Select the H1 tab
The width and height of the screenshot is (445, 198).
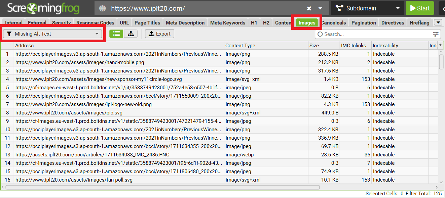point(254,23)
